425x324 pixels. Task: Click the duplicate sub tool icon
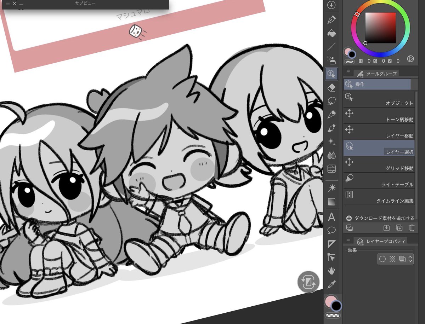pyautogui.click(x=399, y=228)
